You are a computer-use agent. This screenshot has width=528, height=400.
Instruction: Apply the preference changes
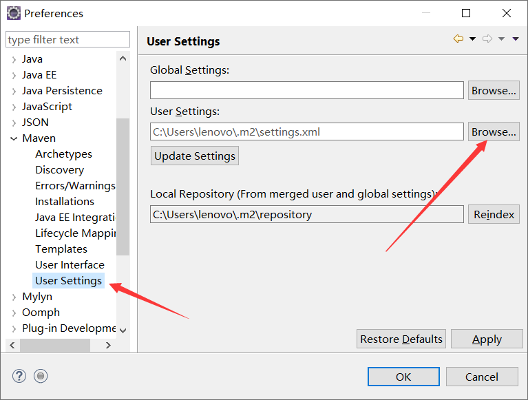487,339
